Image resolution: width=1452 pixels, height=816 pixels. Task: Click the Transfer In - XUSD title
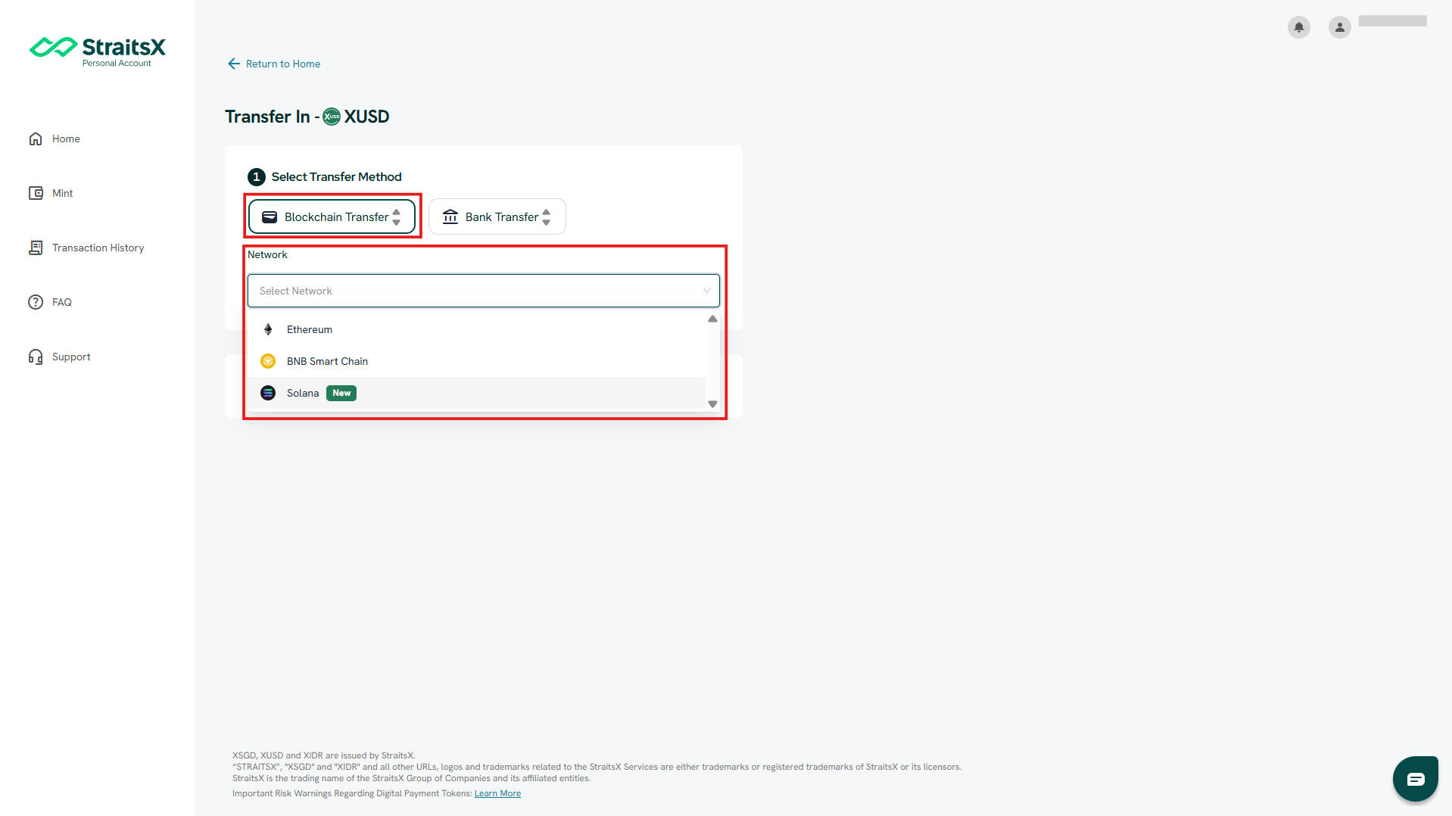pyautogui.click(x=307, y=117)
